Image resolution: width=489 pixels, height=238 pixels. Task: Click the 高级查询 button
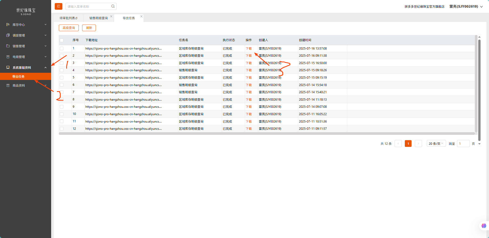click(69, 28)
